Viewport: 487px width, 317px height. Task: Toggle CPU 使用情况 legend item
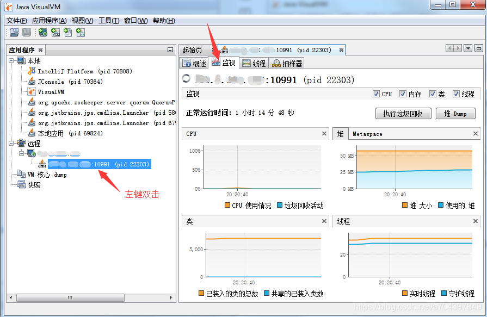click(248, 205)
